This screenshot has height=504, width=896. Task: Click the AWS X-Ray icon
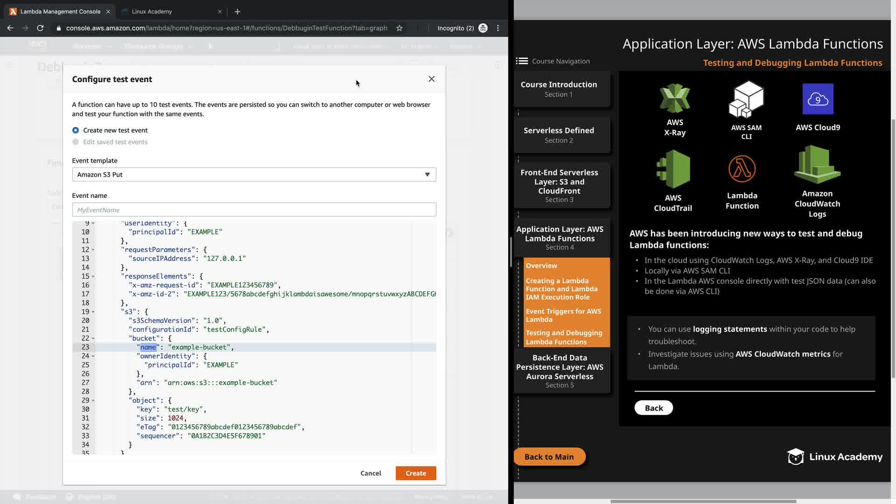tap(674, 98)
